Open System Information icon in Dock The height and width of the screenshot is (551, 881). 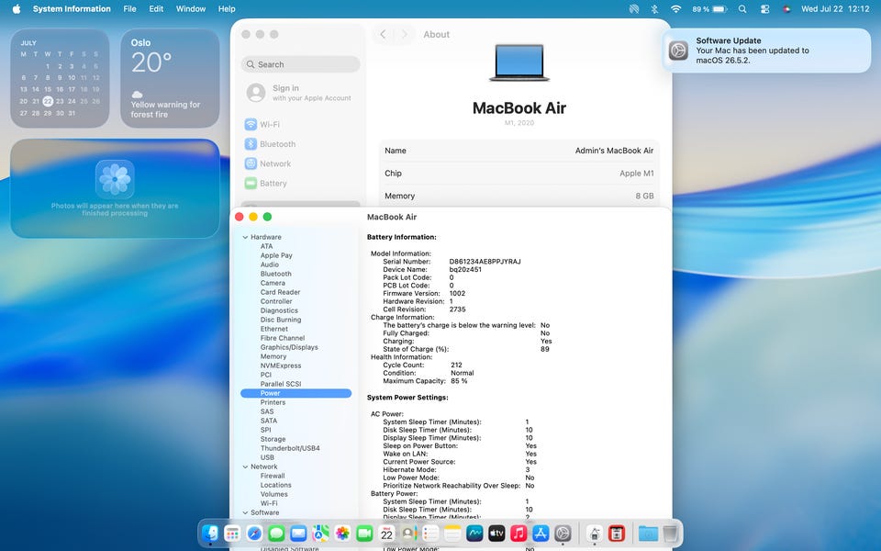(x=595, y=533)
